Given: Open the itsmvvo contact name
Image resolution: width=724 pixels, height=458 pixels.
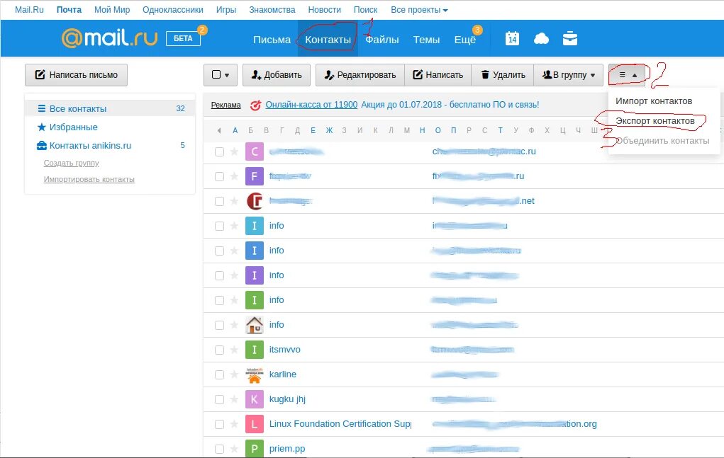Looking at the screenshot, I should pos(284,350).
